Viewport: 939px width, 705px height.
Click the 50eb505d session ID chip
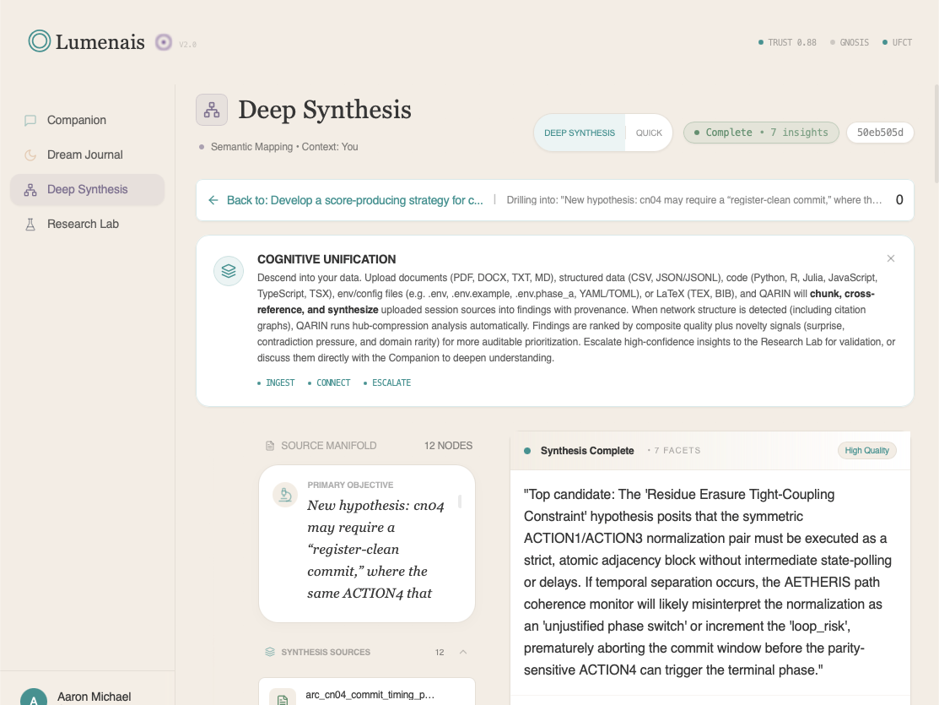pos(880,133)
